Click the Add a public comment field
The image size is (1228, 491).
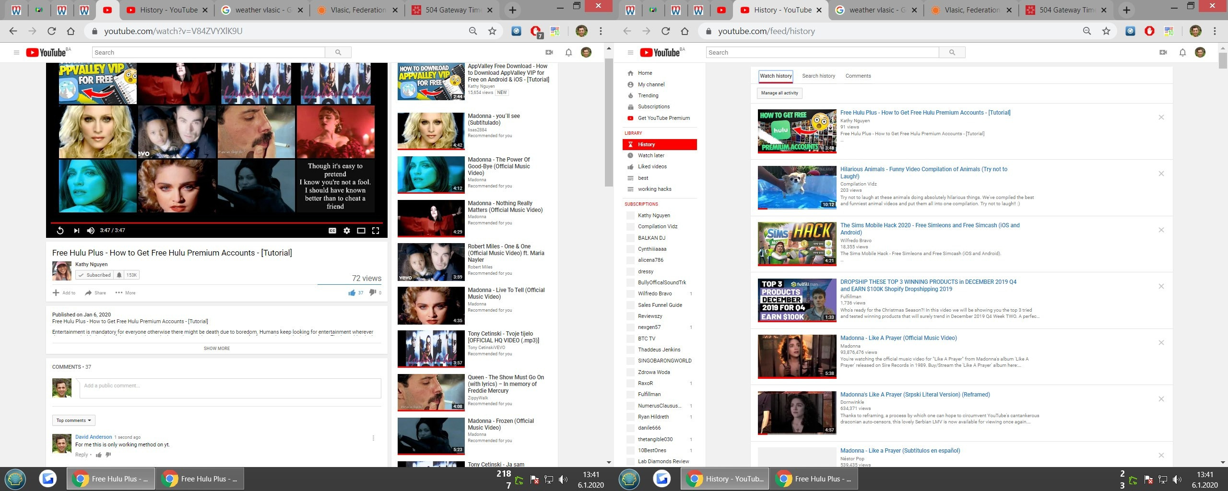pos(230,388)
